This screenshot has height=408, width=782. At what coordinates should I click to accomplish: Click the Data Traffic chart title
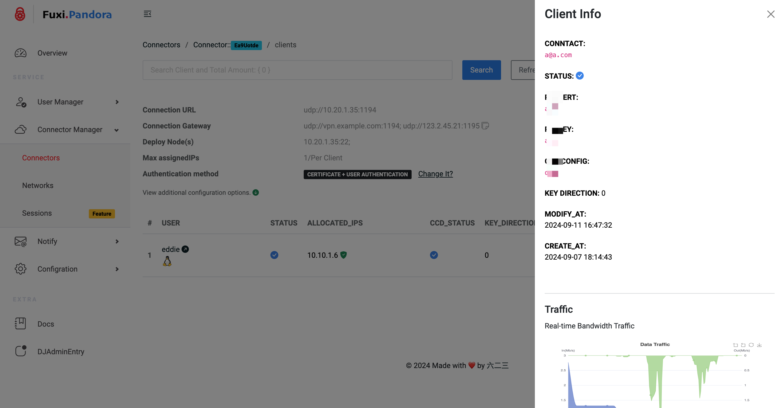[x=655, y=344]
